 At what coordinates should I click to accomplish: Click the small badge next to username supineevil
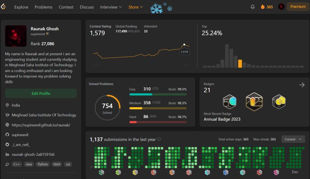point(47,34)
